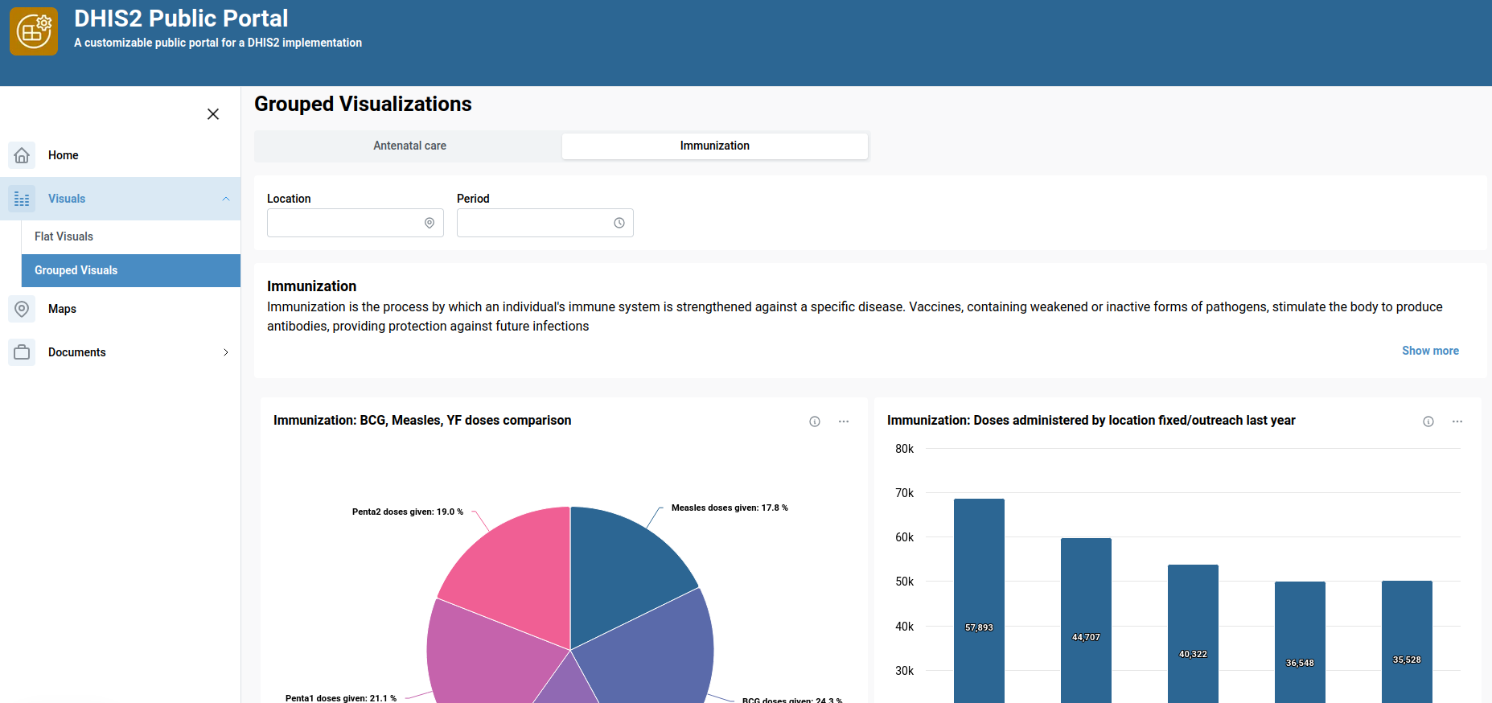Close the sidebar with the X icon

pos(213,114)
